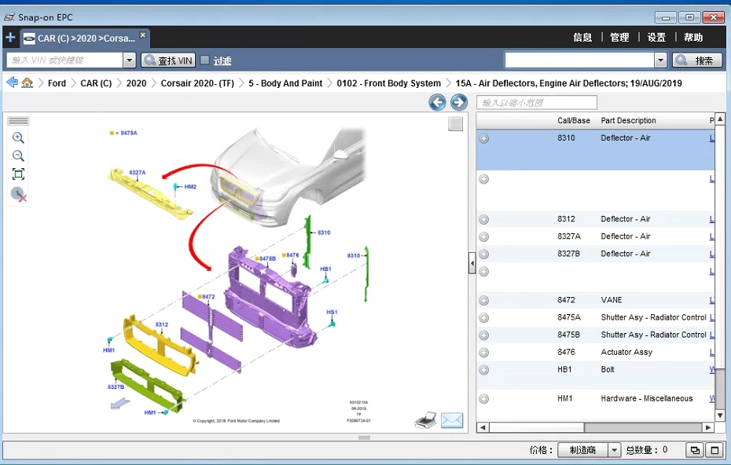Click the Part Description column header
The width and height of the screenshot is (731, 465).
628,120
